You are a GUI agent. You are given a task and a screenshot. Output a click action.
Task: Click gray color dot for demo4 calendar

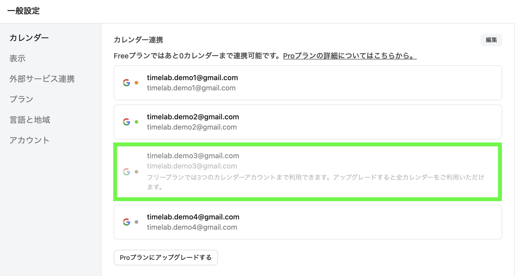click(x=136, y=222)
